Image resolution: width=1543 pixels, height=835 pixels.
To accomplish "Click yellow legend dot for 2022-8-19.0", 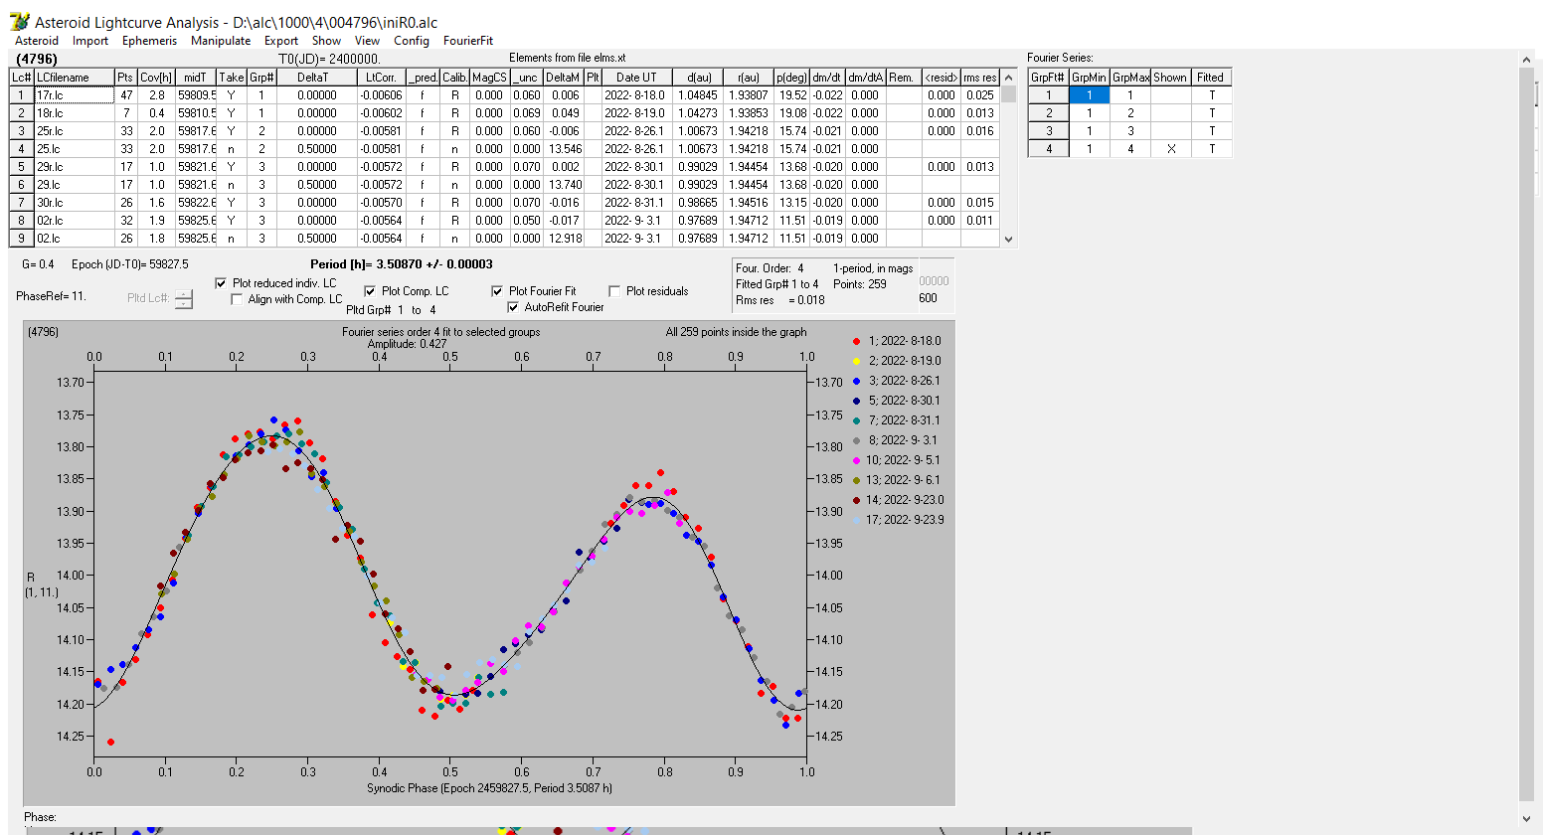I will [x=856, y=361].
